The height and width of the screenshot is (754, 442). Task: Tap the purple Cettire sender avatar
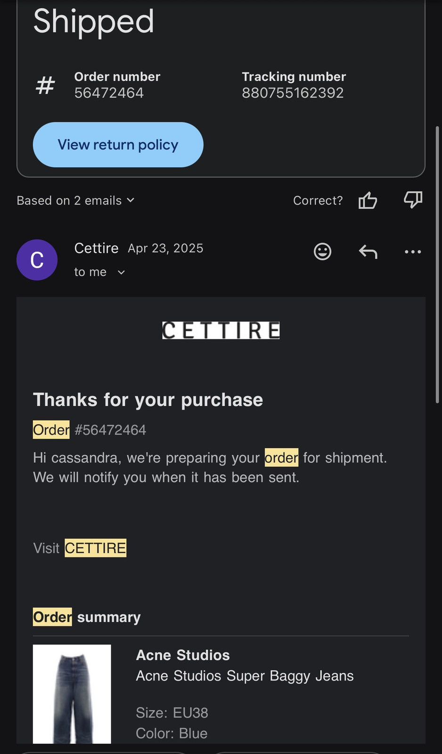37,260
